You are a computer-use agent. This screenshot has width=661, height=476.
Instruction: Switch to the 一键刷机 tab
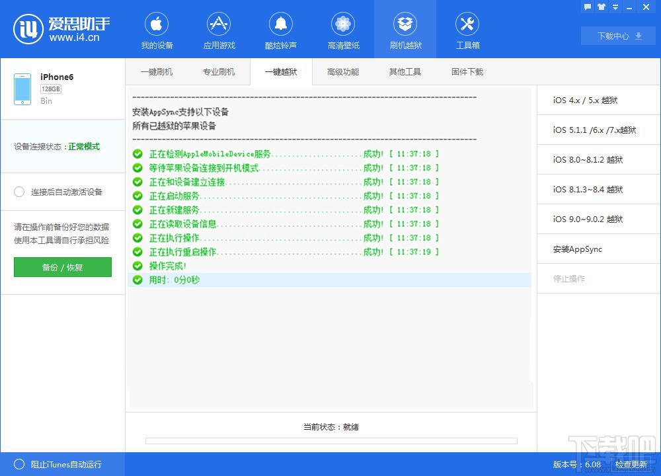pyautogui.click(x=157, y=71)
